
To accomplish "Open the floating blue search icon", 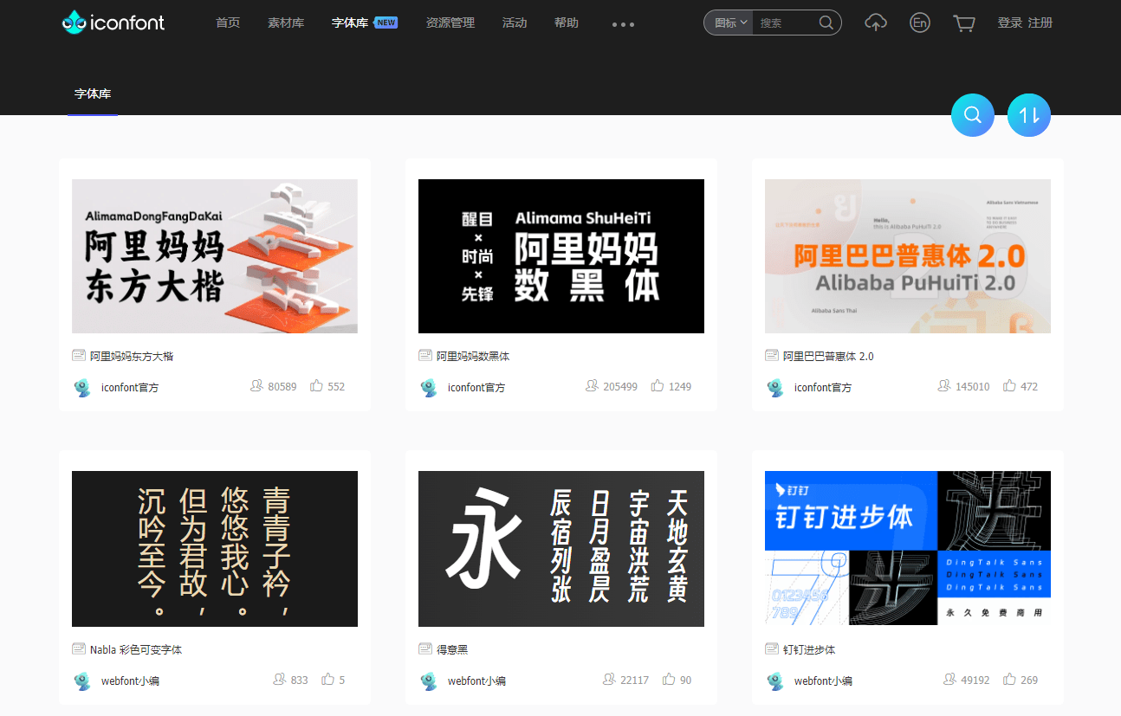I will [x=972, y=114].
